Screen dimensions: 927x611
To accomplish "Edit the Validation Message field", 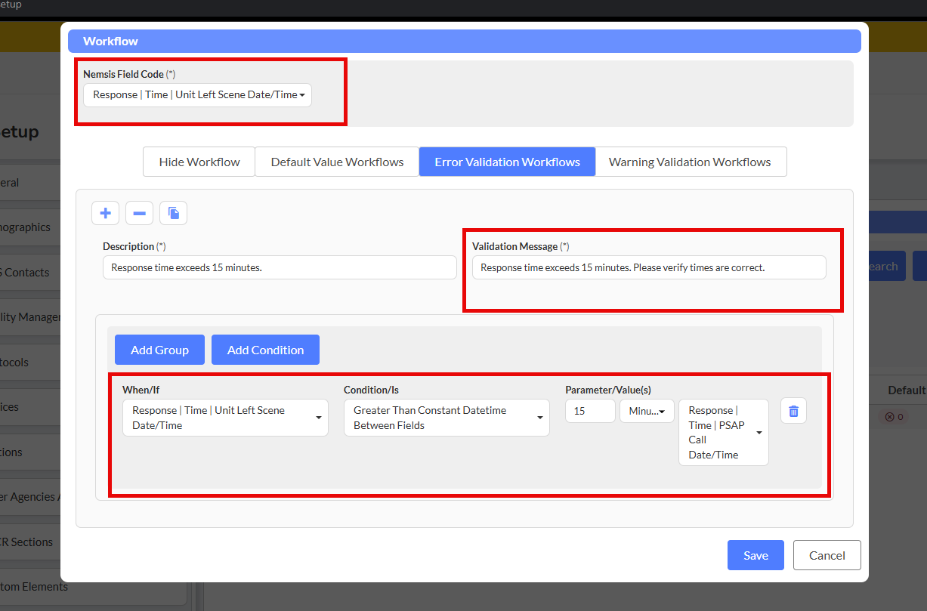I will click(648, 267).
